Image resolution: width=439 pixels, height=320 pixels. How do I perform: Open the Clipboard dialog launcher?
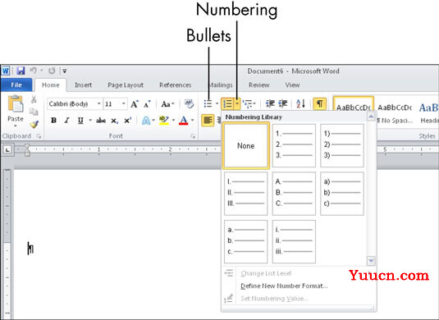point(39,136)
